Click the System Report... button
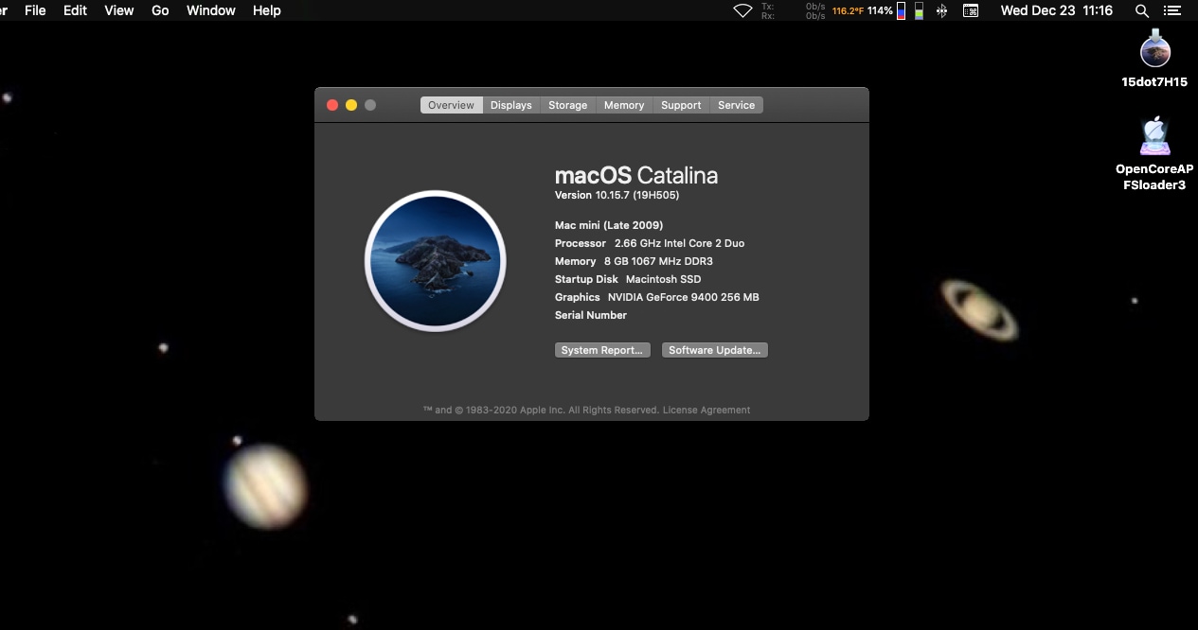 click(602, 350)
